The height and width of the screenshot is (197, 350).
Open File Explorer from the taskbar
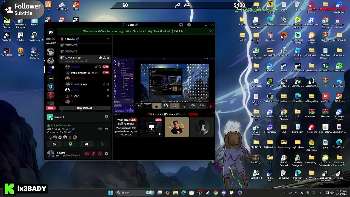[x=176, y=193]
